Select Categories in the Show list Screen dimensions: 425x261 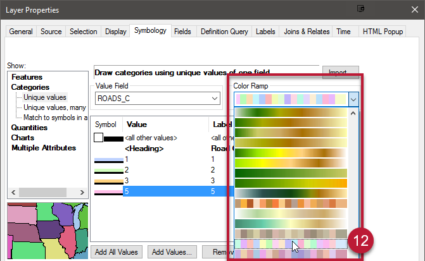[x=30, y=87]
